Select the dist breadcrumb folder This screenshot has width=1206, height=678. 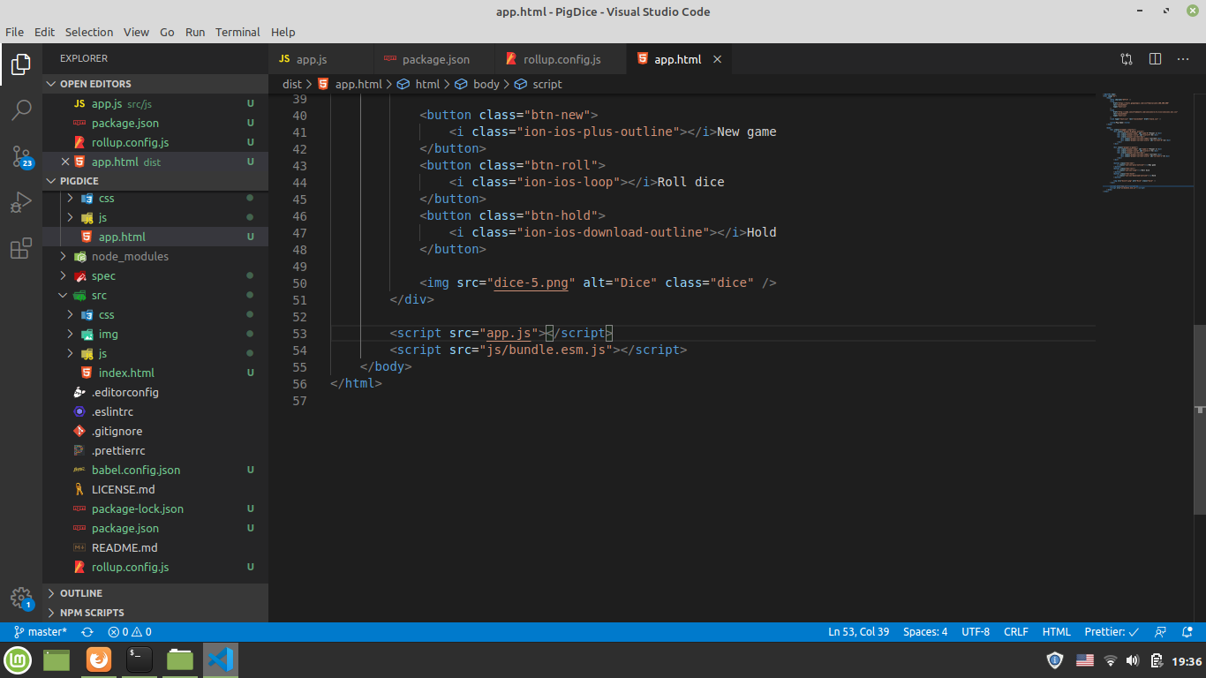(x=291, y=84)
